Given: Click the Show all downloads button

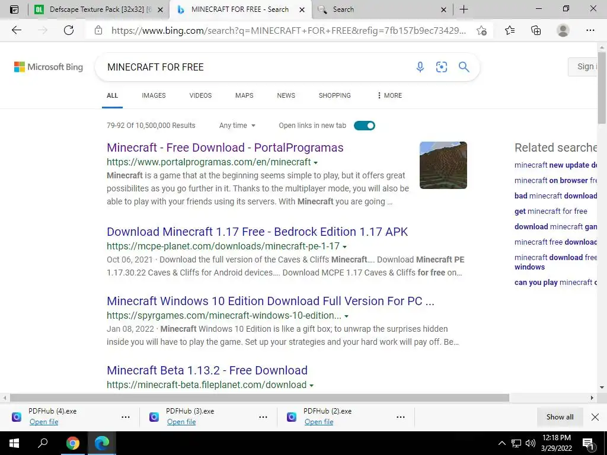Looking at the screenshot, I should coord(560,417).
